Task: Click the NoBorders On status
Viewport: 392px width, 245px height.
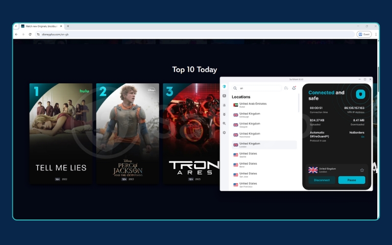Action: (x=357, y=134)
